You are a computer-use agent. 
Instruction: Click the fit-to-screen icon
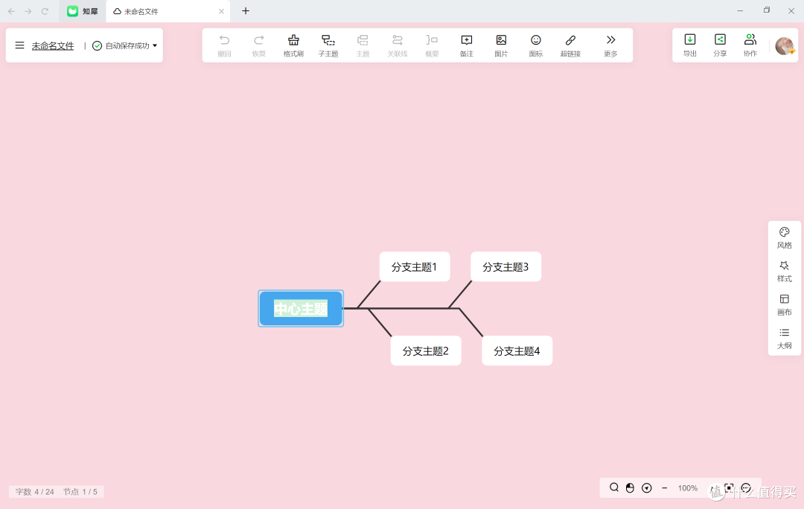point(729,487)
